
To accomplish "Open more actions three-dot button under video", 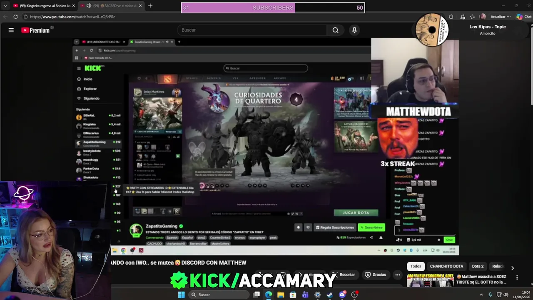I will pos(398,275).
